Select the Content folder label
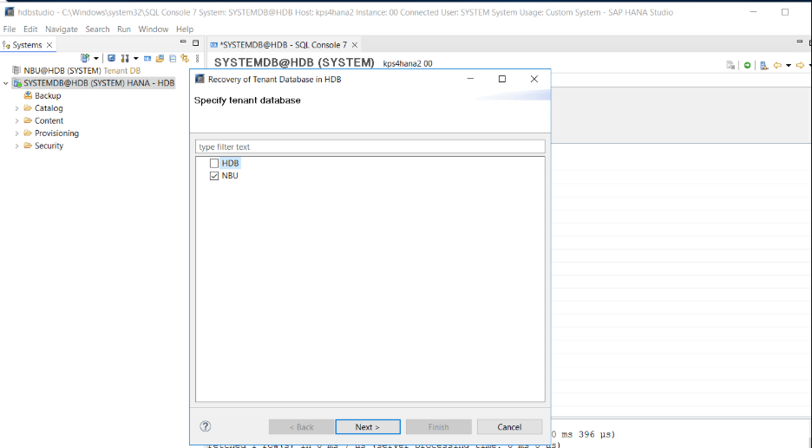 [49, 120]
